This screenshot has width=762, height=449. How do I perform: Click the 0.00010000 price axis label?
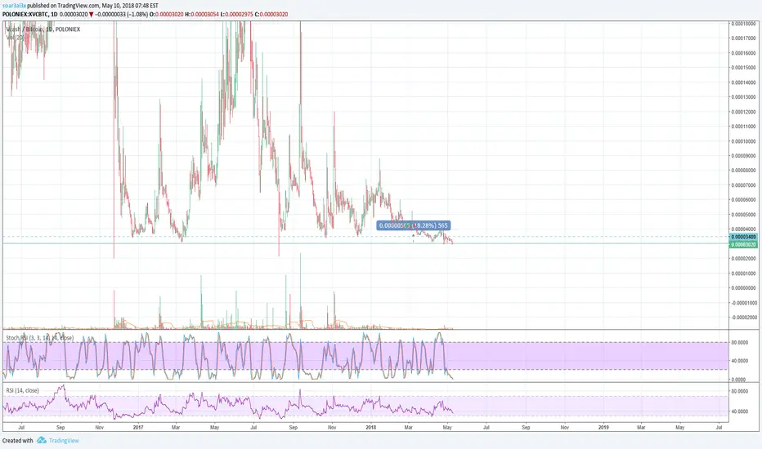click(x=744, y=141)
